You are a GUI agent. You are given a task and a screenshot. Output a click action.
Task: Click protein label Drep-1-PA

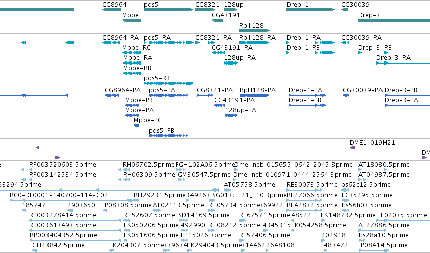305,90
